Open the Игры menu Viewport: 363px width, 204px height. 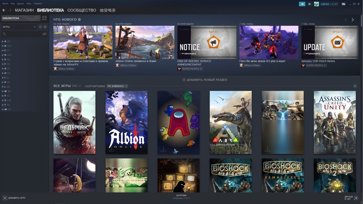pyautogui.click(x=29, y=4)
